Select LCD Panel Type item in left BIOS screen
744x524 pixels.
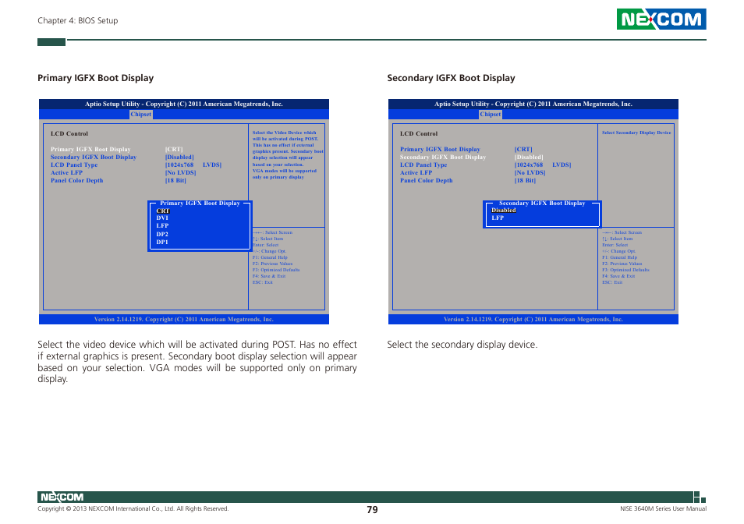click(x=74, y=165)
